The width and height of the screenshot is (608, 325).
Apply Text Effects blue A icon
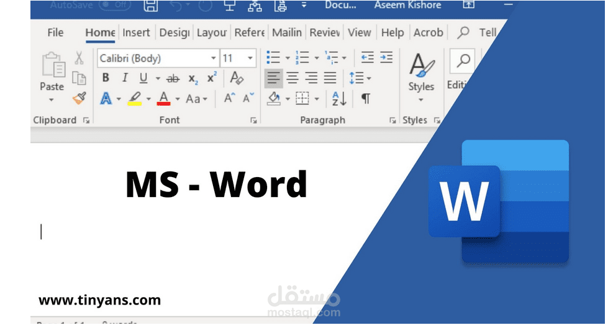click(106, 99)
